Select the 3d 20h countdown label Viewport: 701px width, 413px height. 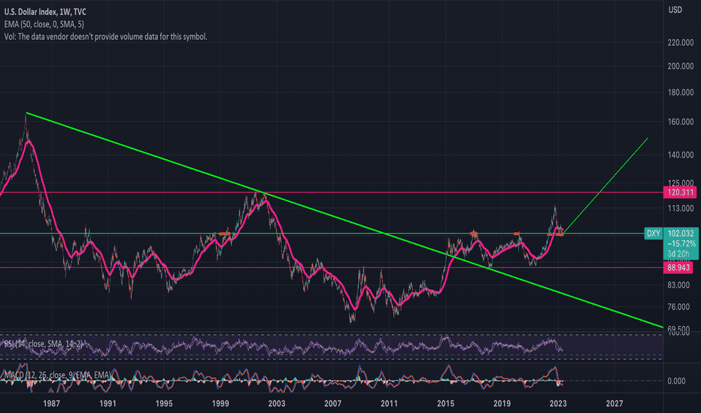(x=678, y=254)
